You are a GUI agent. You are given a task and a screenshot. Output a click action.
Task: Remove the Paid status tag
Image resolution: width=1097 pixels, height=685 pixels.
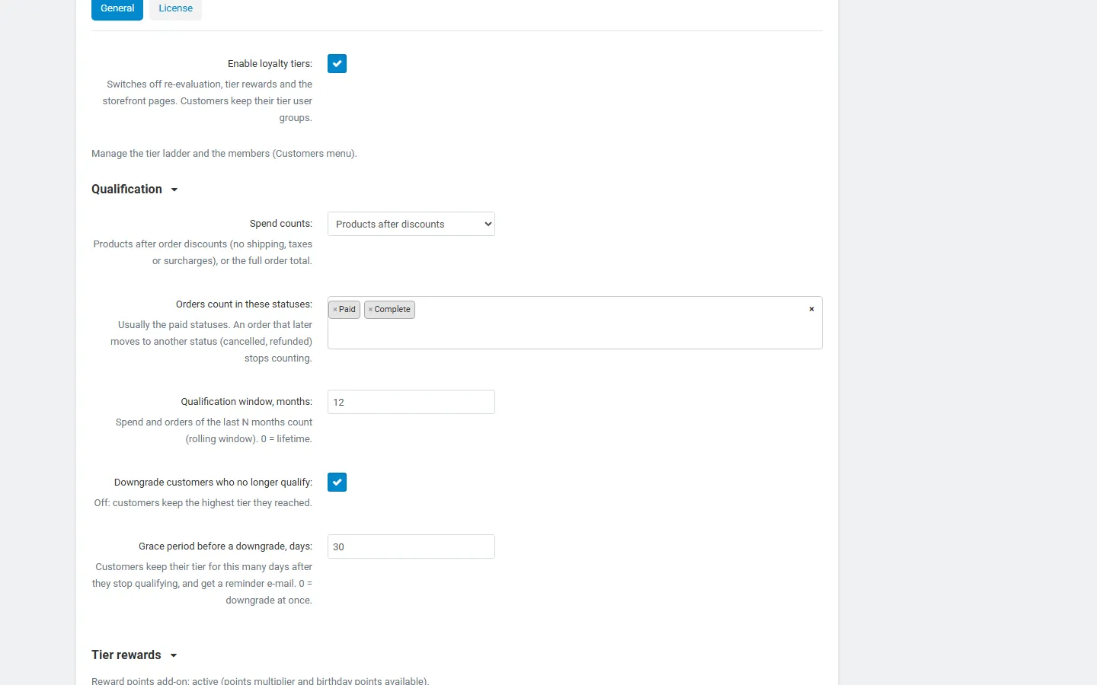pyautogui.click(x=334, y=310)
